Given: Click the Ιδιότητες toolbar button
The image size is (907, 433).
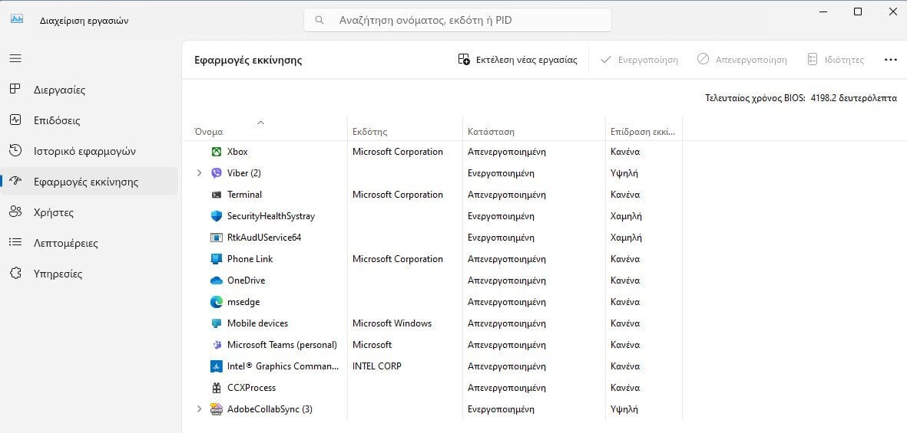Looking at the screenshot, I should click(836, 60).
